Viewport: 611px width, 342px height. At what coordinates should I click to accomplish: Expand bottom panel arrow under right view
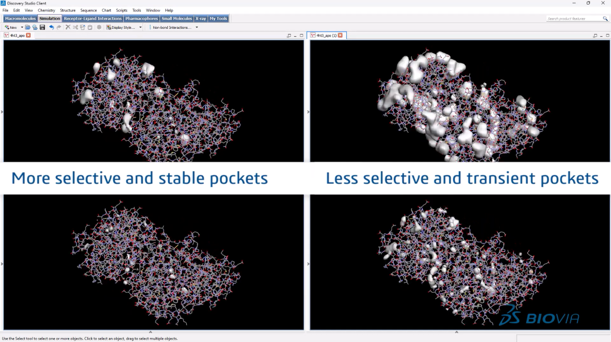pos(457,332)
